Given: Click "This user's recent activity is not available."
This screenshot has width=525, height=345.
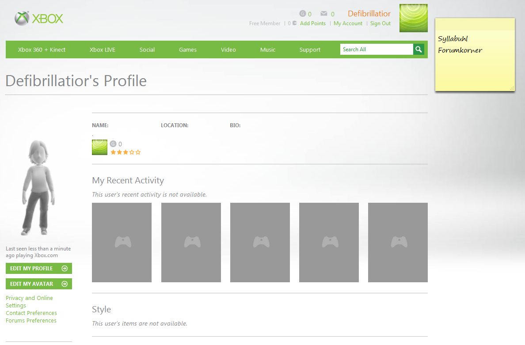Looking at the screenshot, I should point(149,194).
